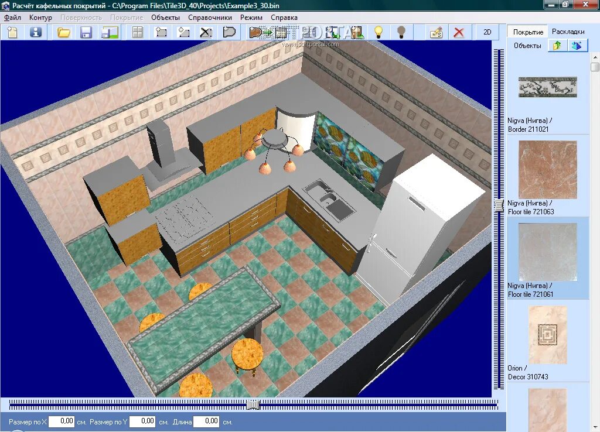Open a project with the yellow folder icon
600x432 pixels.
point(63,32)
